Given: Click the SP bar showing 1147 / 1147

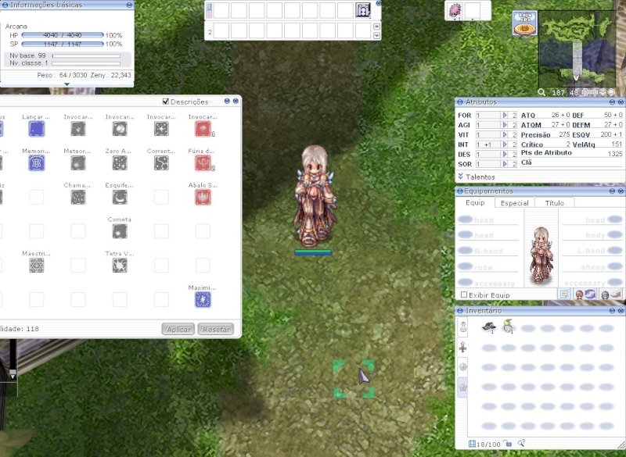Looking at the screenshot, I should (x=63, y=44).
